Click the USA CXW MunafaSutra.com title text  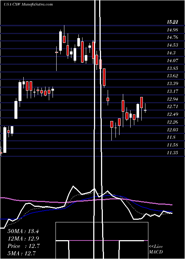click(x=28, y=4)
